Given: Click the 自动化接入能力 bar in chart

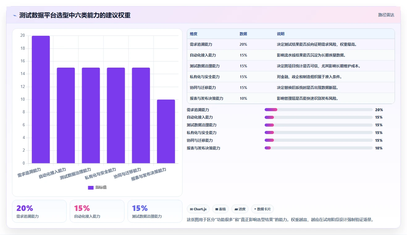Looking at the screenshot, I should pyautogui.click(x=66, y=115).
